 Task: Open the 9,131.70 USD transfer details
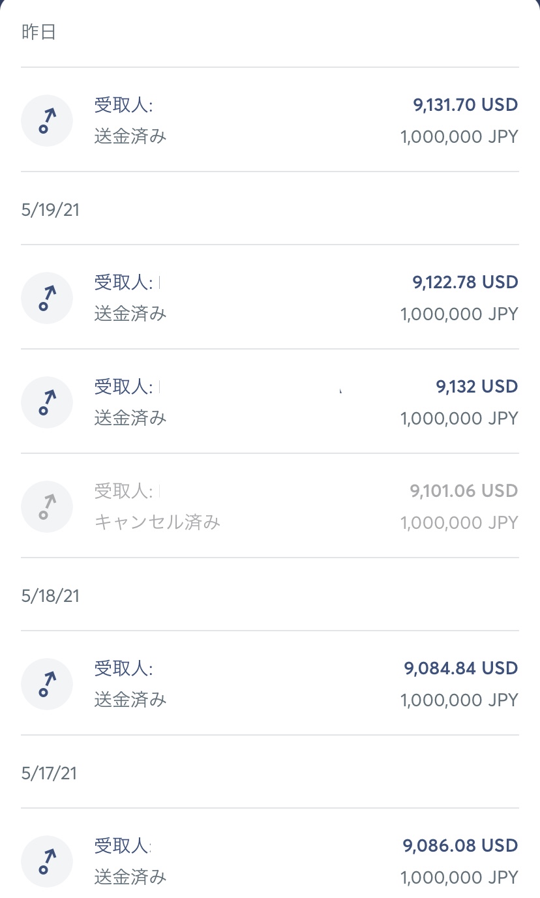coord(465,105)
